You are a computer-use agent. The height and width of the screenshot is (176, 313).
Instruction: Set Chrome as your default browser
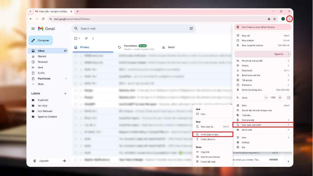pos(263,27)
